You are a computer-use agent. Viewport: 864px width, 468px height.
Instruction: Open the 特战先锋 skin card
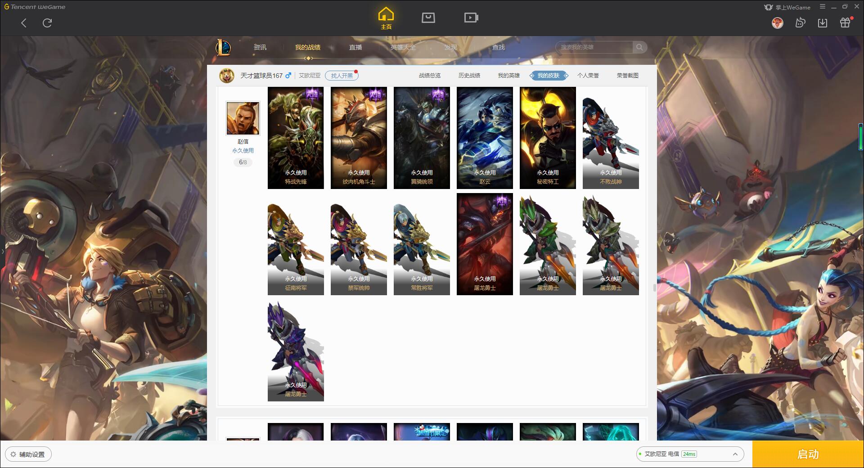[x=296, y=138]
